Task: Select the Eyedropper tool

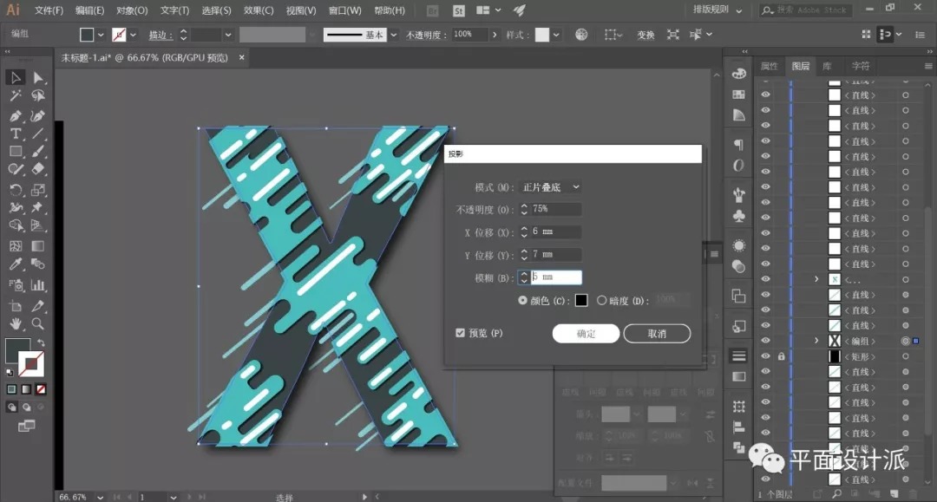Action: (16, 264)
